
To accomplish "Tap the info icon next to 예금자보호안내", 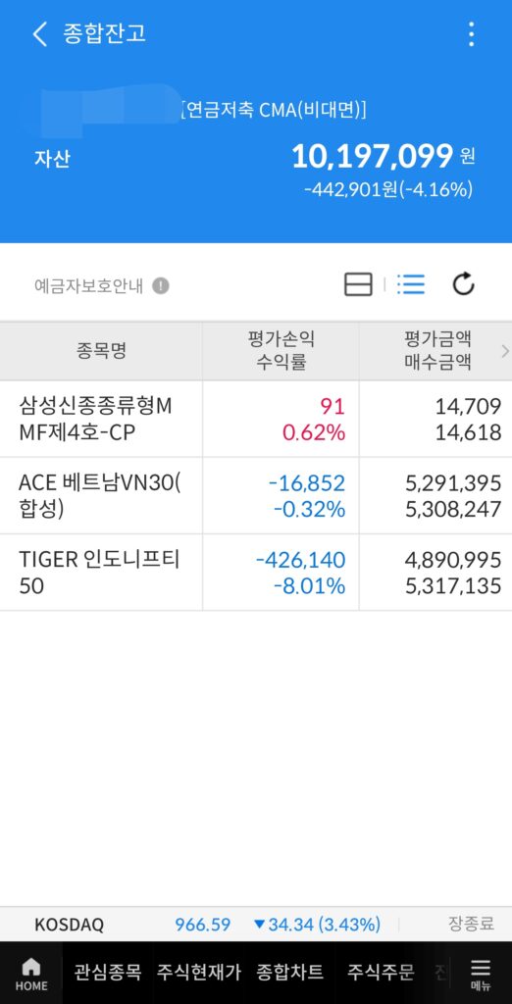I will pyautogui.click(x=161, y=285).
